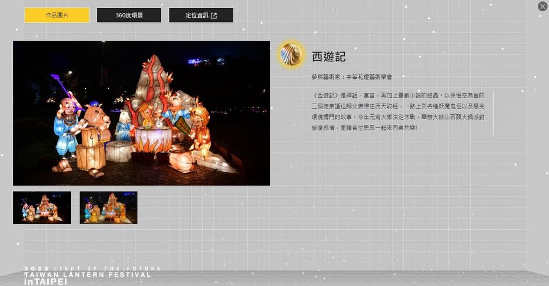The height and width of the screenshot is (286, 549).
Task: Open the 定位資訊 location link
Action: pos(202,16)
